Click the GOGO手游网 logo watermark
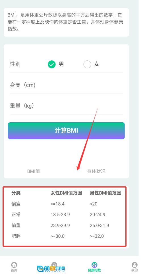The width and height of the screenshot is (145, 275). click(51, 268)
